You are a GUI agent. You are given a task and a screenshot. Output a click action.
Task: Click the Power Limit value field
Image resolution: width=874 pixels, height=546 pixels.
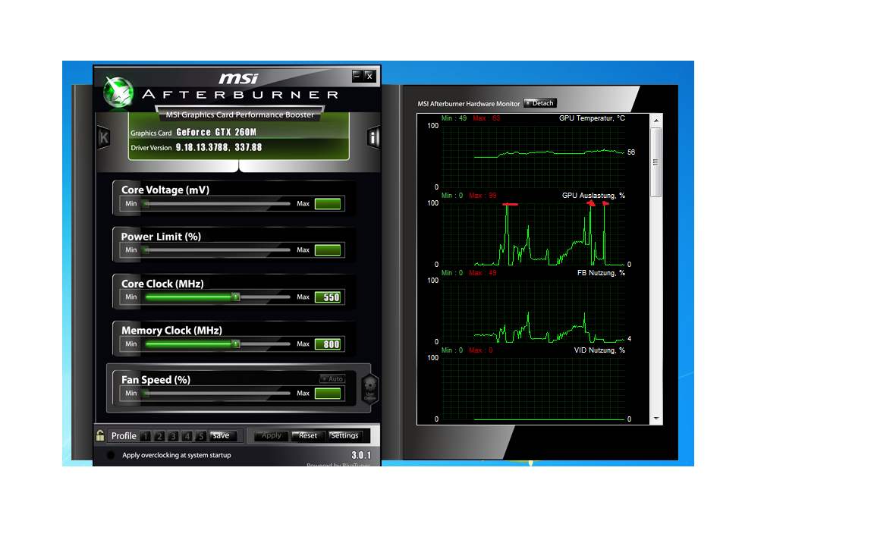(328, 250)
